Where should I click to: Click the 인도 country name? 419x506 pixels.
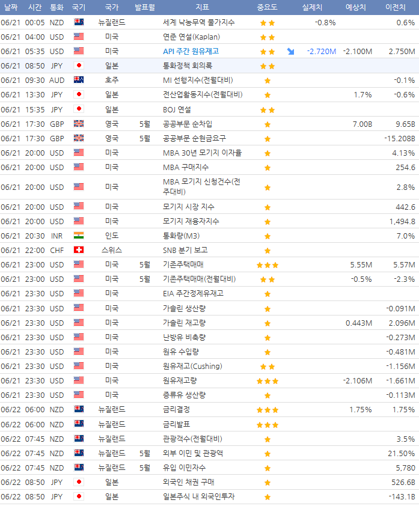point(112,236)
